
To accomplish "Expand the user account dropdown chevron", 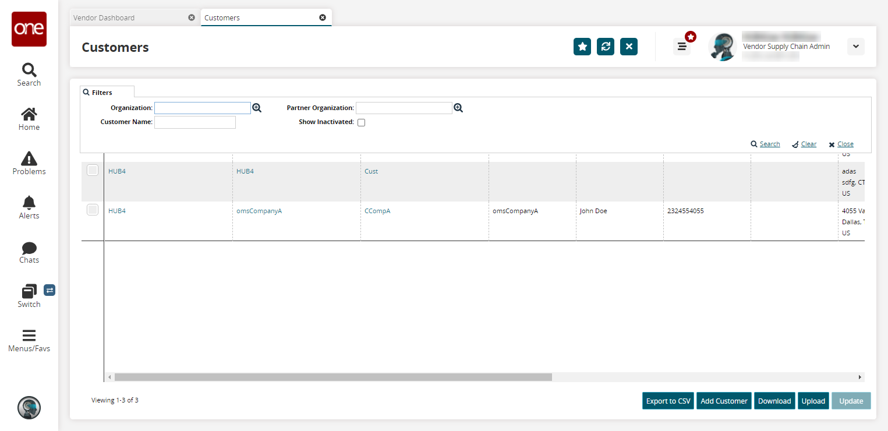I will [856, 47].
